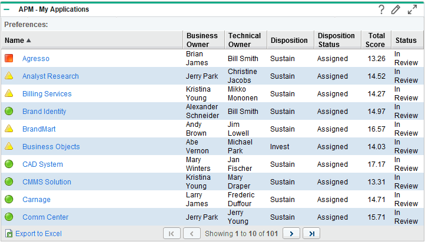Click the red status icon beside Agresso

(x=9, y=59)
